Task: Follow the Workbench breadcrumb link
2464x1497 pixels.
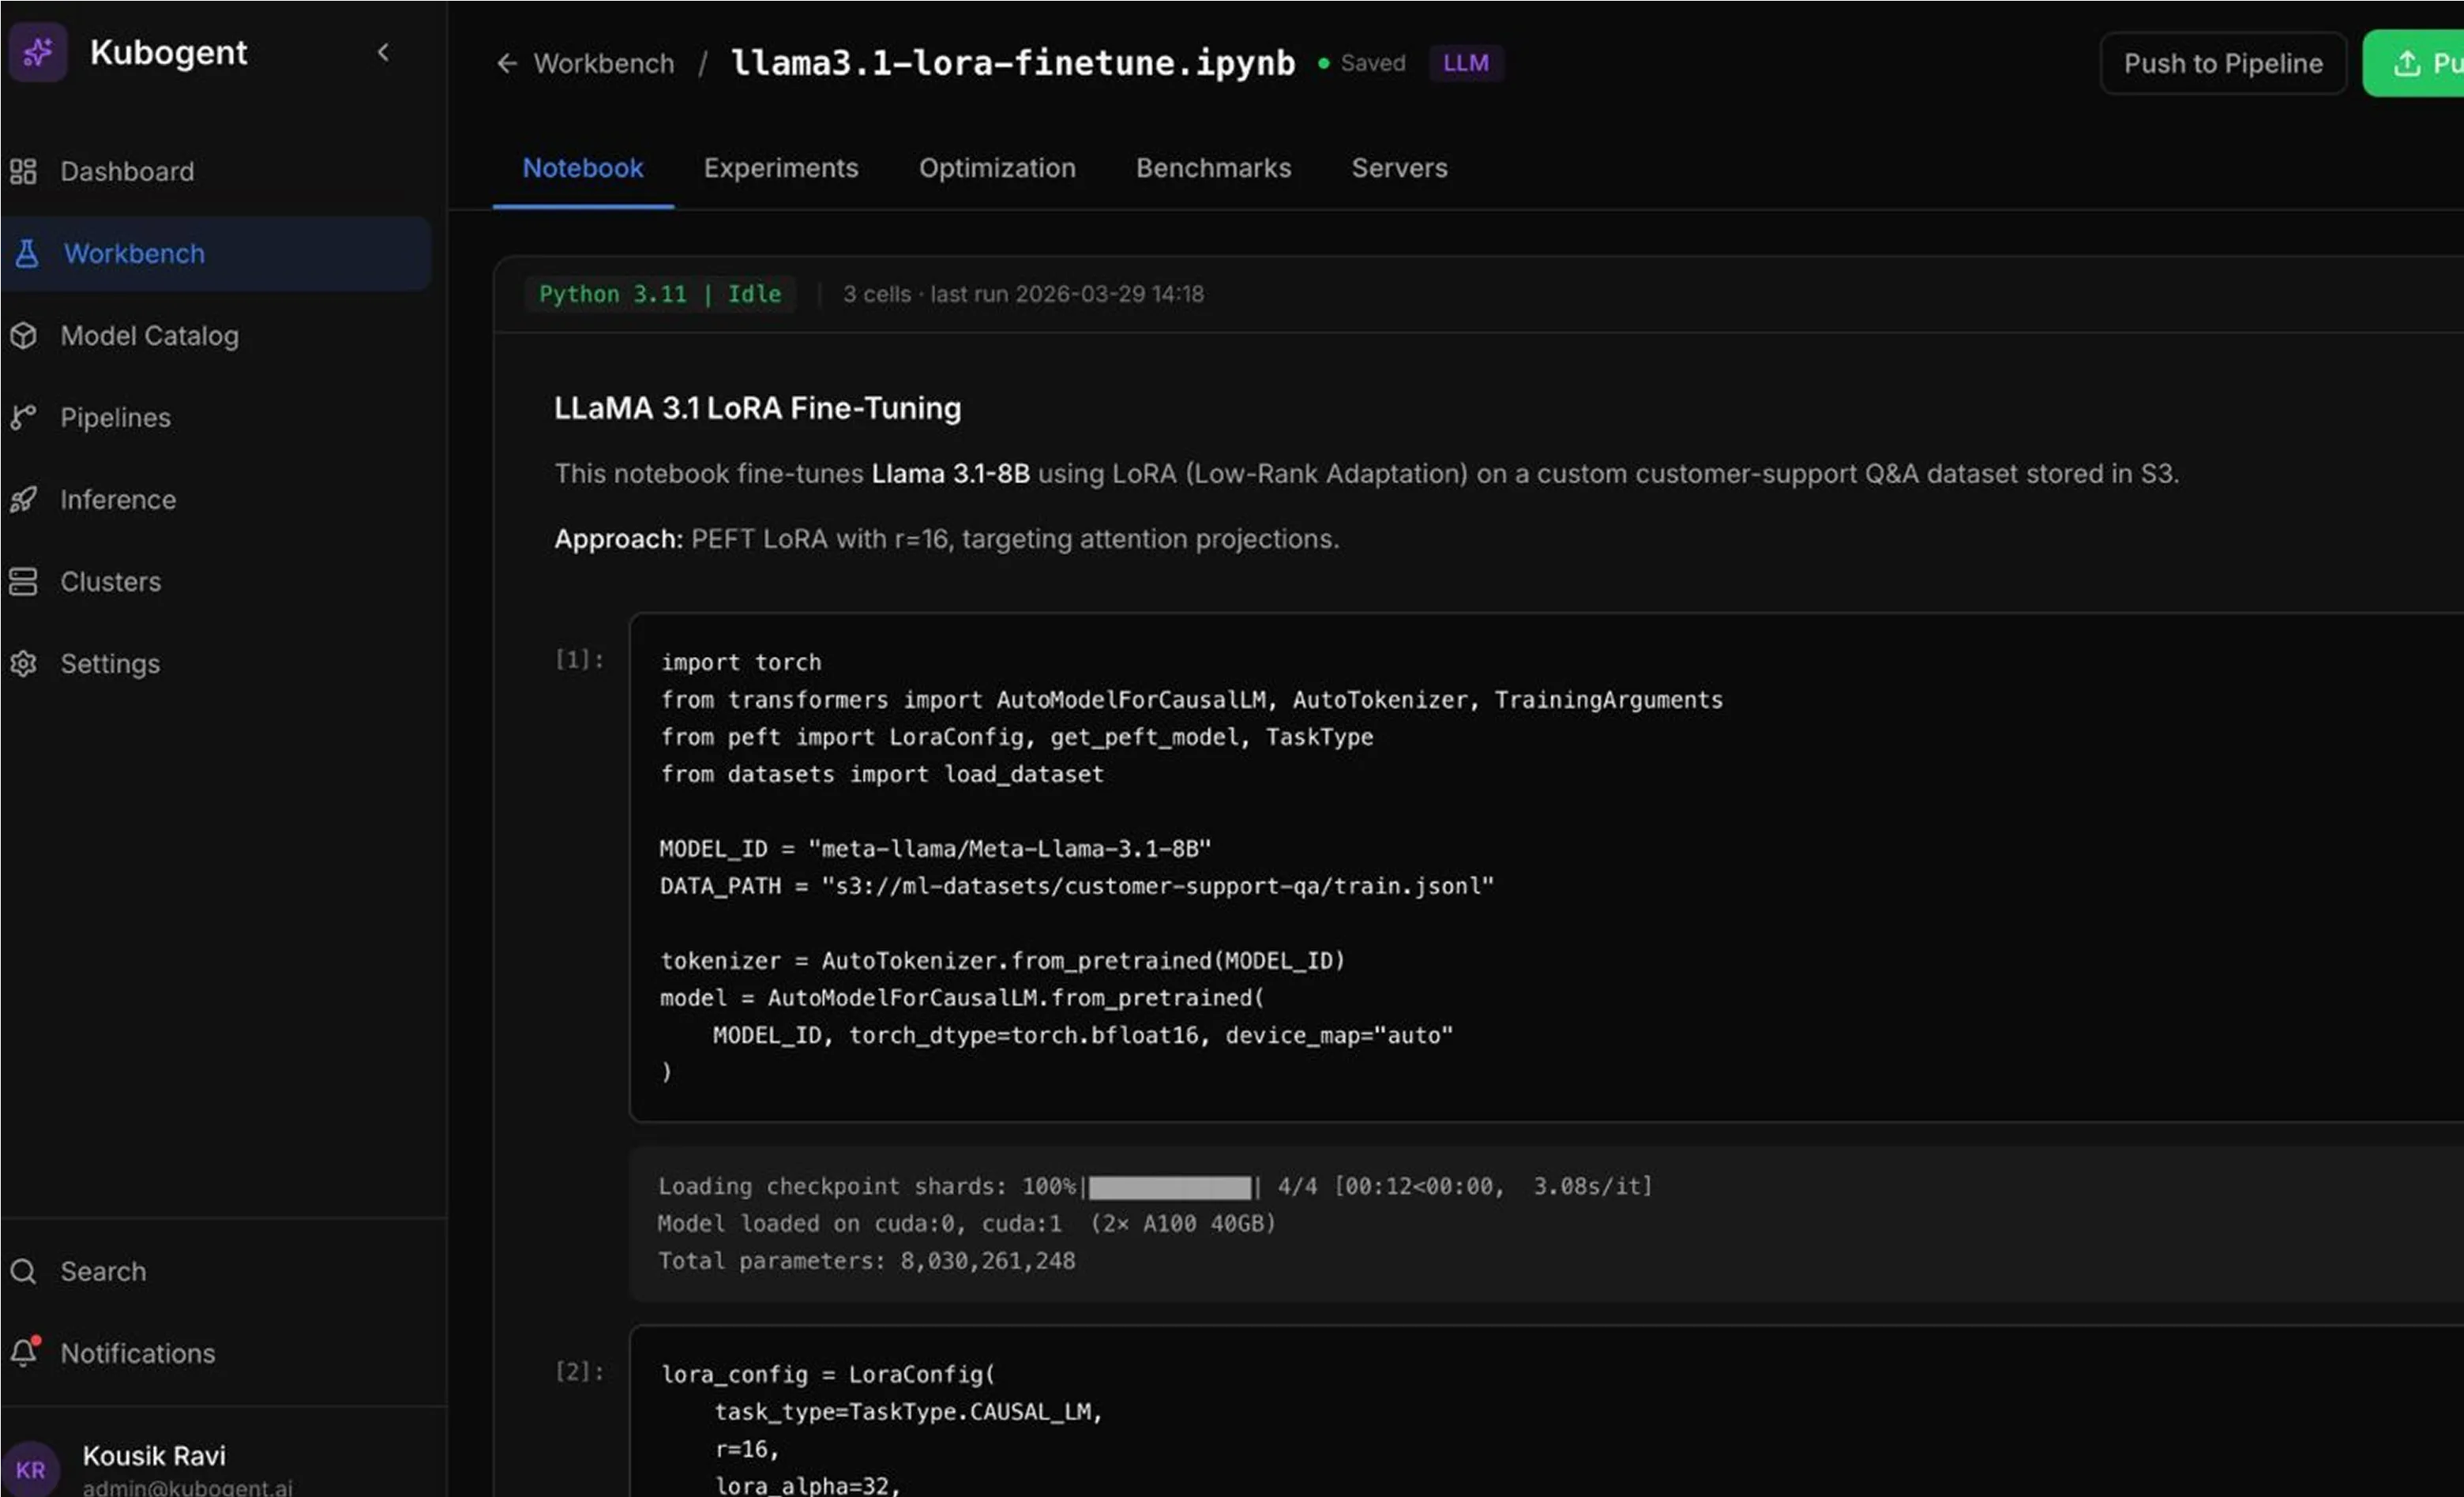Action: [604, 63]
